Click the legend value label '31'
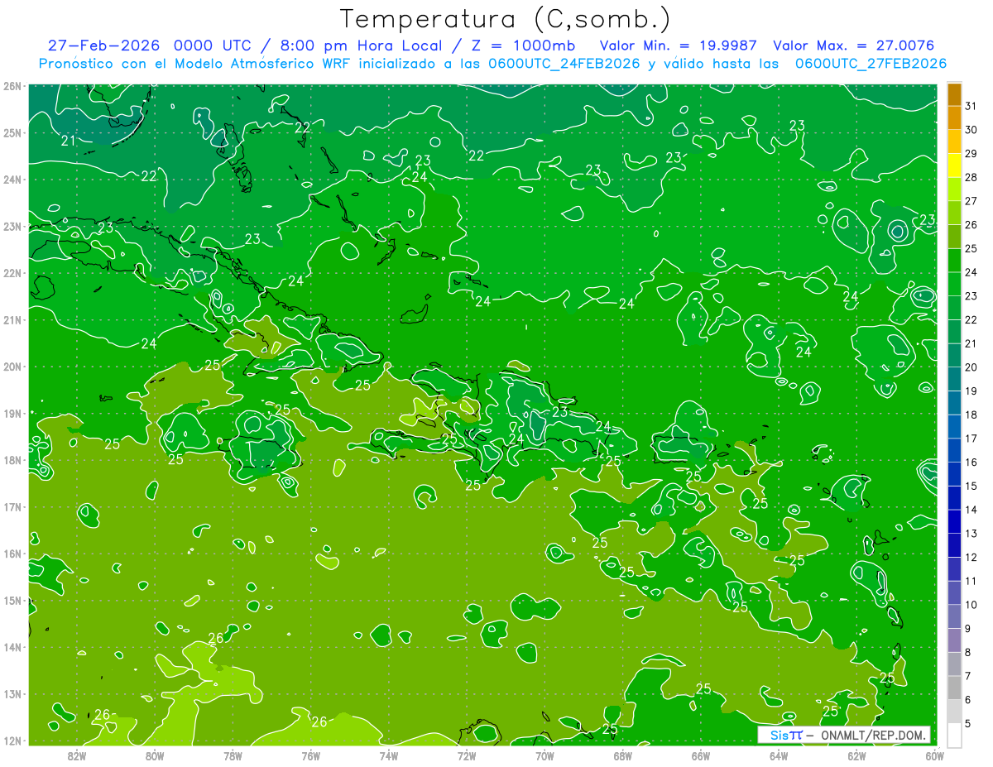 pyautogui.click(x=971, y=107)
